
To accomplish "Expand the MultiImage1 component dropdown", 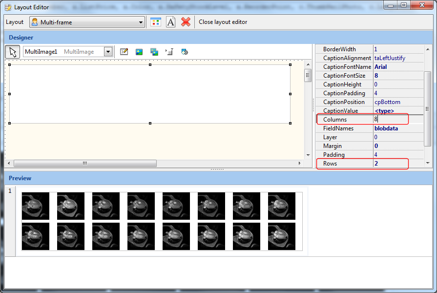I will [x=108, y=52].
